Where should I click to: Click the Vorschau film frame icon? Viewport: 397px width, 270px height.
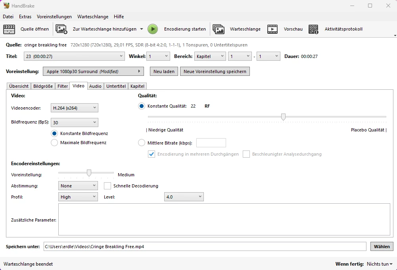(x=272, y=29)
